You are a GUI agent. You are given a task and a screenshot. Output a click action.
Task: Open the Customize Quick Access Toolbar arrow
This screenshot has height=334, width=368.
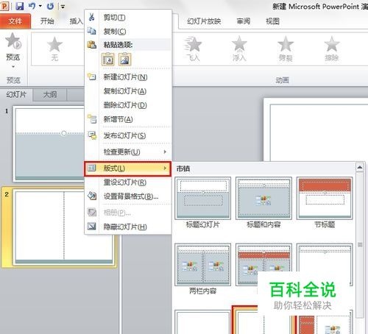pyautogui.click(x=63, y=7)
